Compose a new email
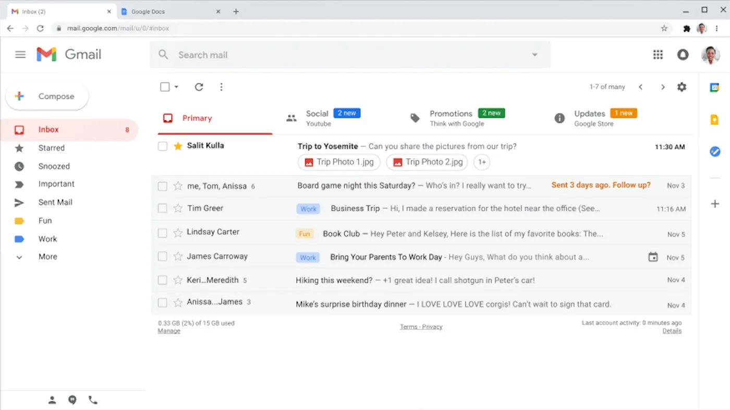 47,96
